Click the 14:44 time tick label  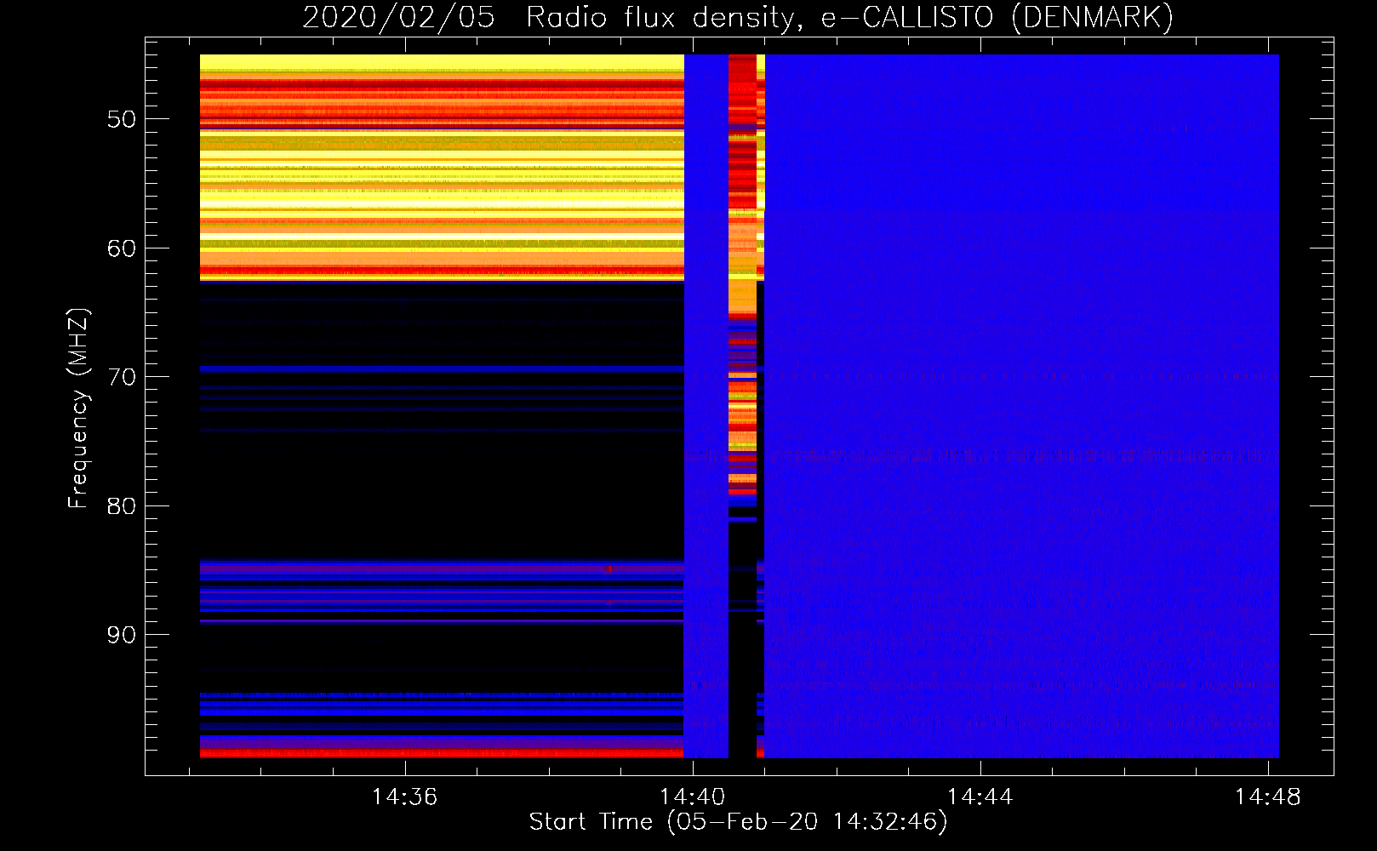(x=980, y=797)
